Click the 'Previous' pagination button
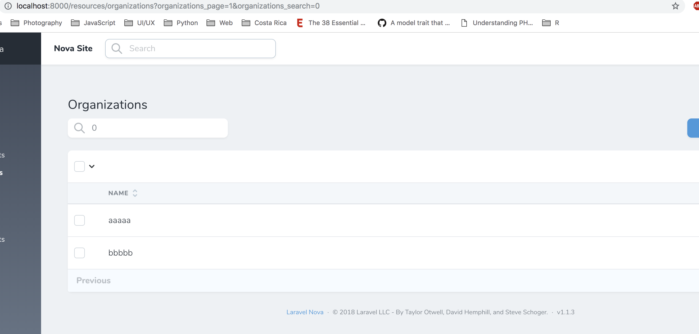This screenshot has width=699, height=334. coord(93,280)
